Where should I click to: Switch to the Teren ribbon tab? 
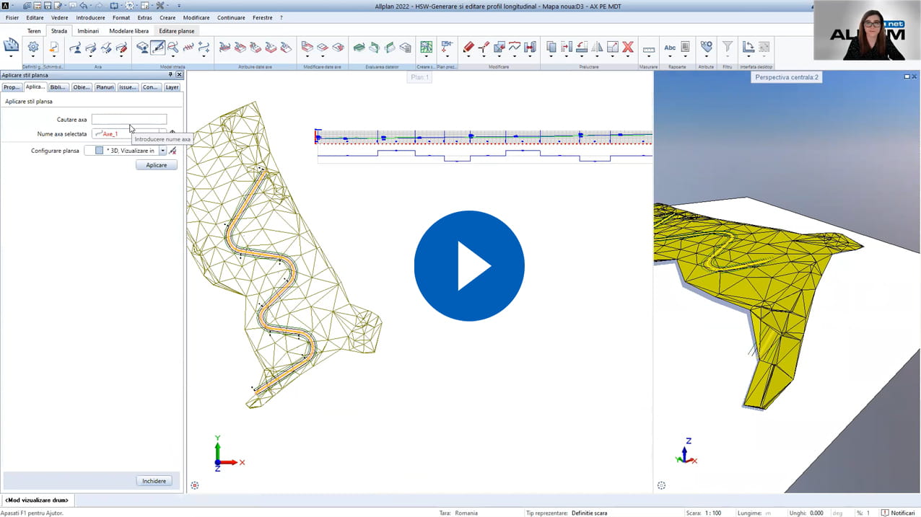(x=34, y=31)
